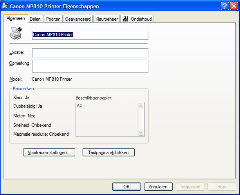
Task: Click the Kenmerken group label
Action: (x=23, y=89)
